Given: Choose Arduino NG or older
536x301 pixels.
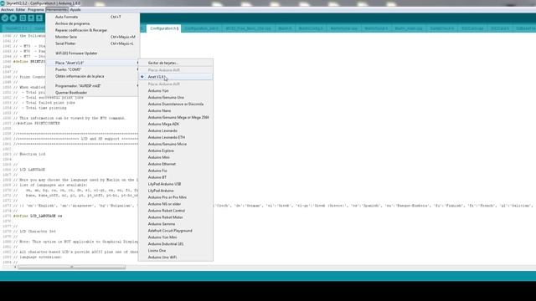Looking at the screenshot, I should 176,204.
